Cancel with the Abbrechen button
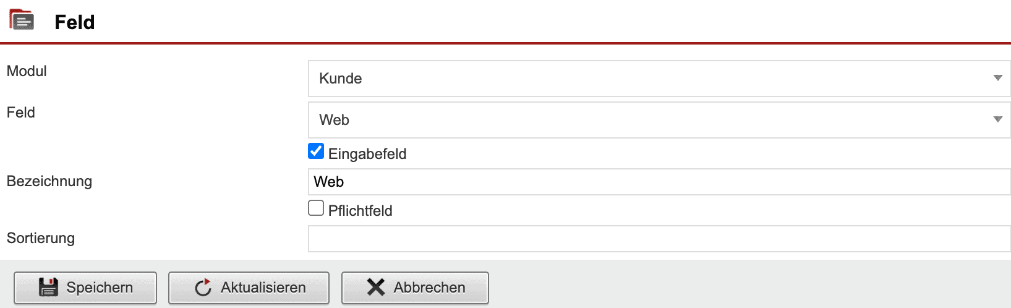Viewport: 1011px width, 308px height. click(415, 288)
